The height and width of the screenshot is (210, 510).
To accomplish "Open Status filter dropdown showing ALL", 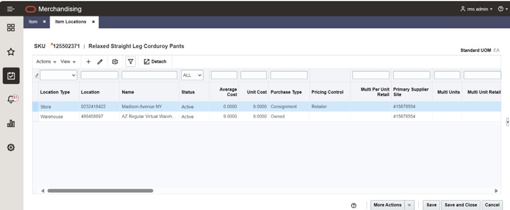I will (x=192, y=75).
